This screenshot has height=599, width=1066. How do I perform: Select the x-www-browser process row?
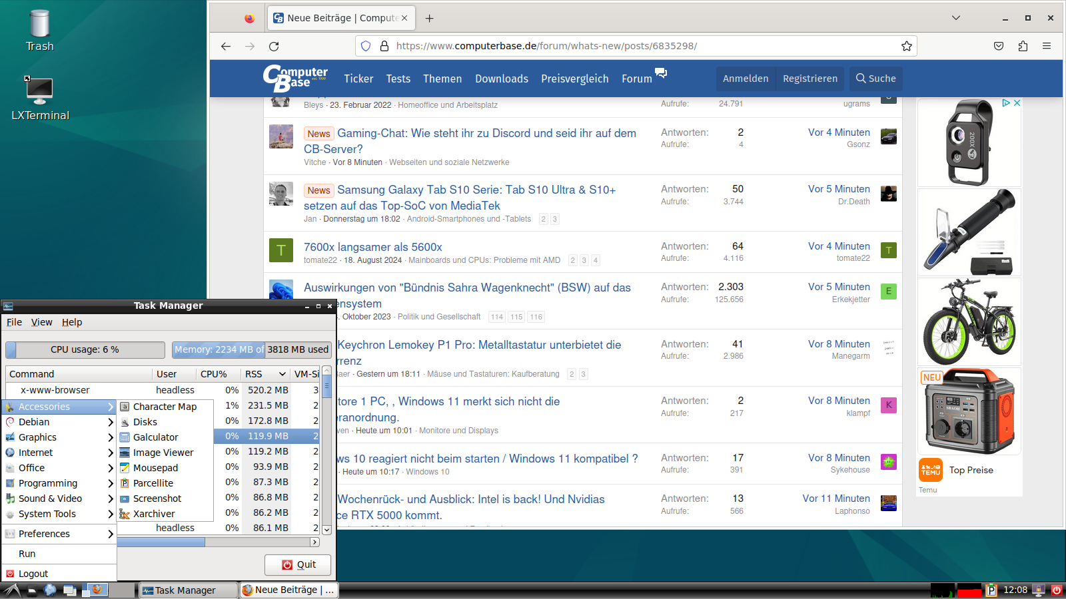pos(163,390)
